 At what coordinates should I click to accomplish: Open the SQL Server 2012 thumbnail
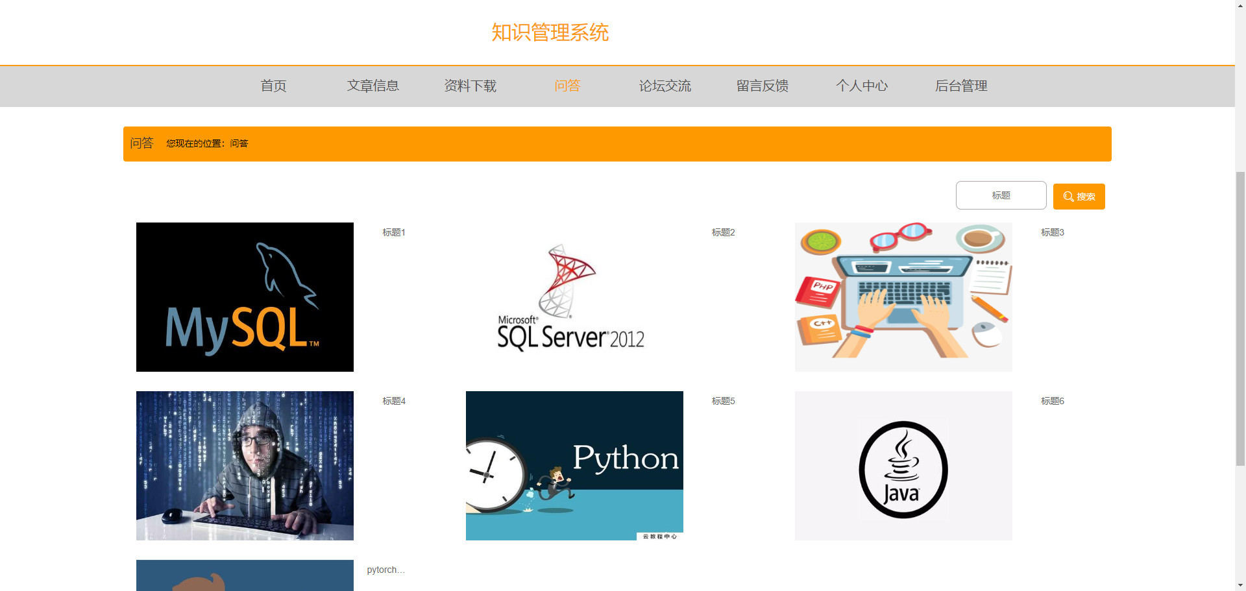(574, 297)
